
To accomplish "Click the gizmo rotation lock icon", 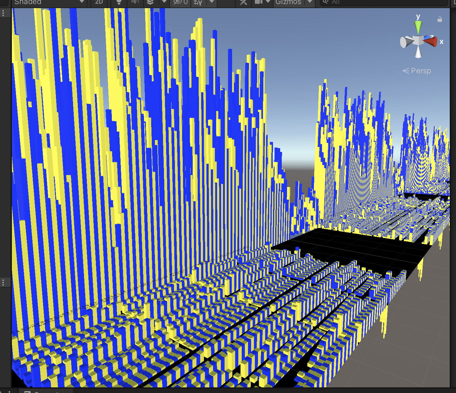I will point(440,19).
